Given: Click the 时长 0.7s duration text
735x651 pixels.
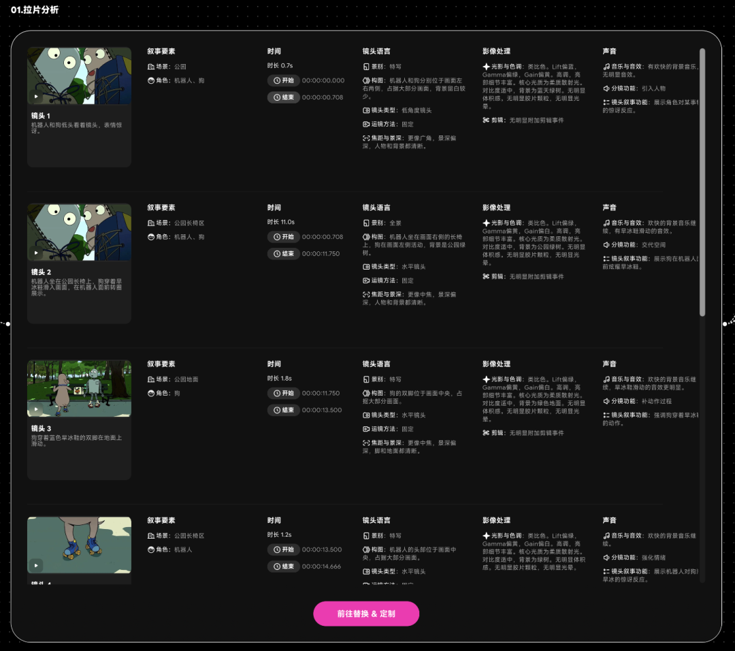Looking at the screenshot, I should point(280,65).
